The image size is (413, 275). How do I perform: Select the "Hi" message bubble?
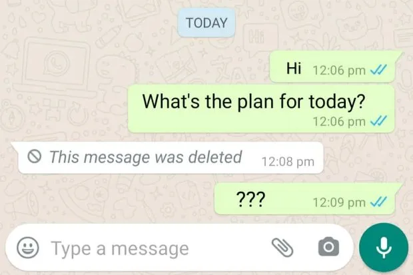(x=332, y=67)
